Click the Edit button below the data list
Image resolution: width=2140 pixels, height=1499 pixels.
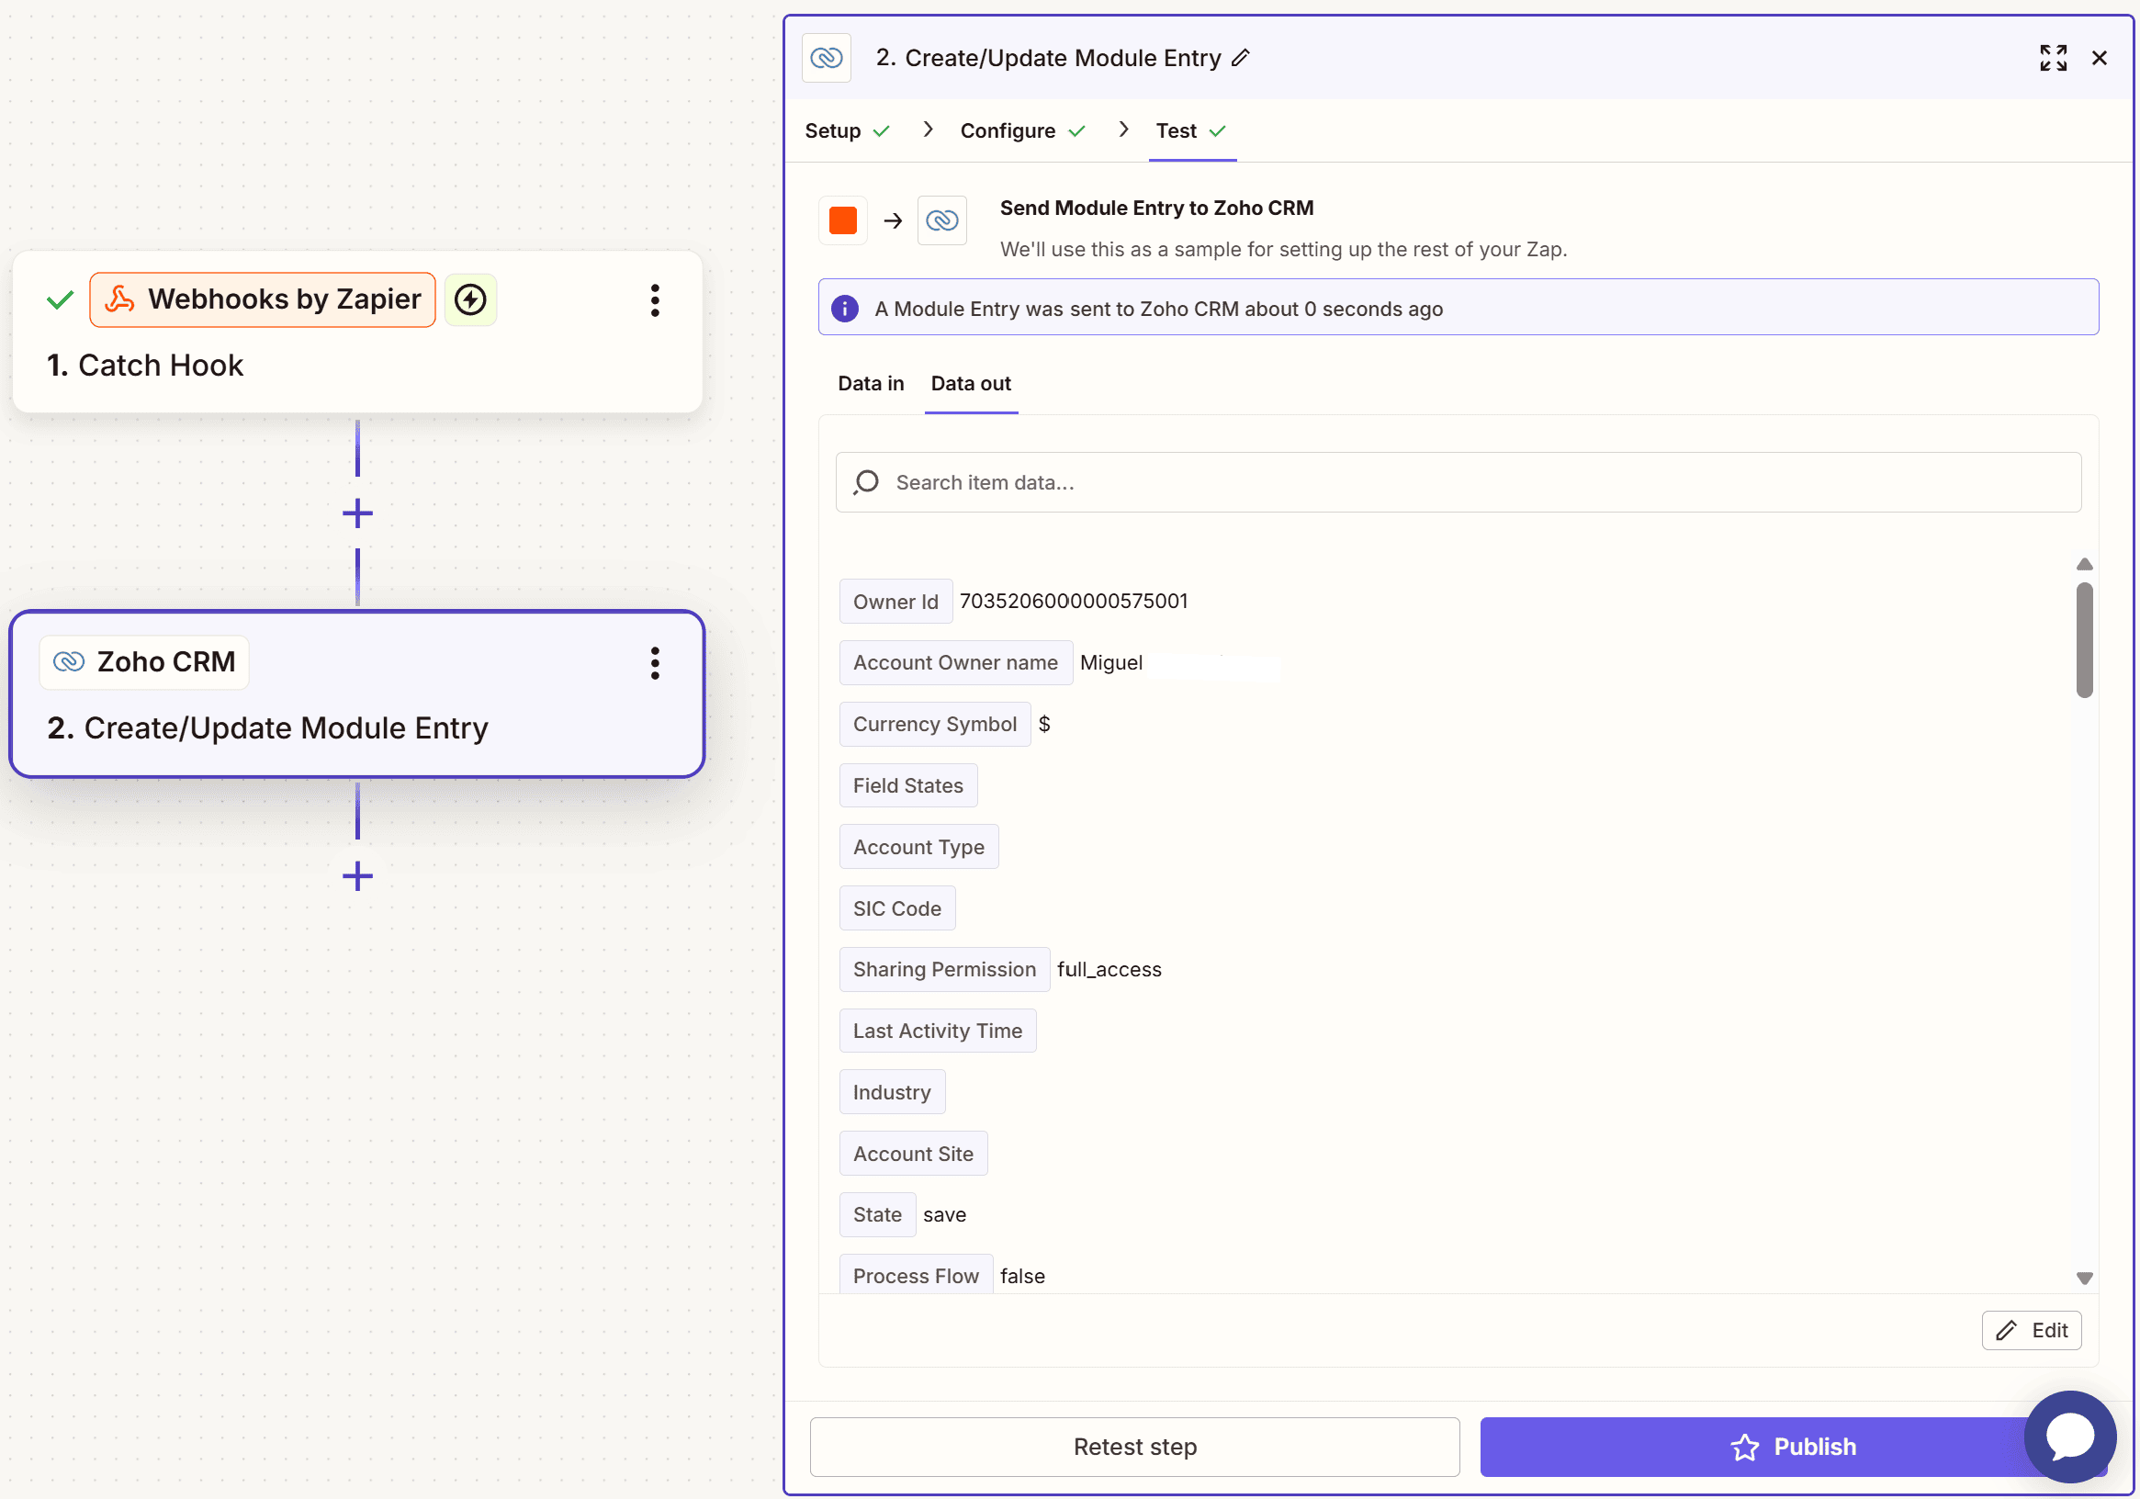point(2030,1329)
